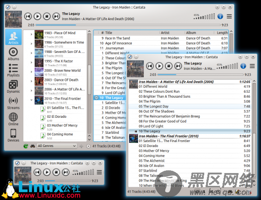Skip to next track in front window
This screenshot has height=200, width=261.
tap(178, 66)
